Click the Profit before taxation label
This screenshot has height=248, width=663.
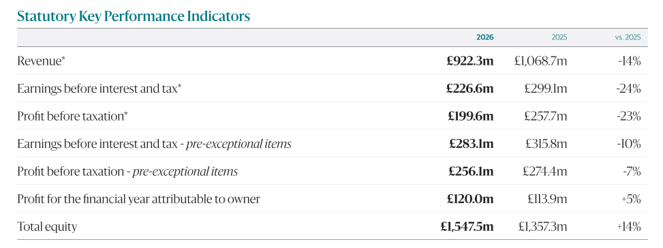pos(72,117)
